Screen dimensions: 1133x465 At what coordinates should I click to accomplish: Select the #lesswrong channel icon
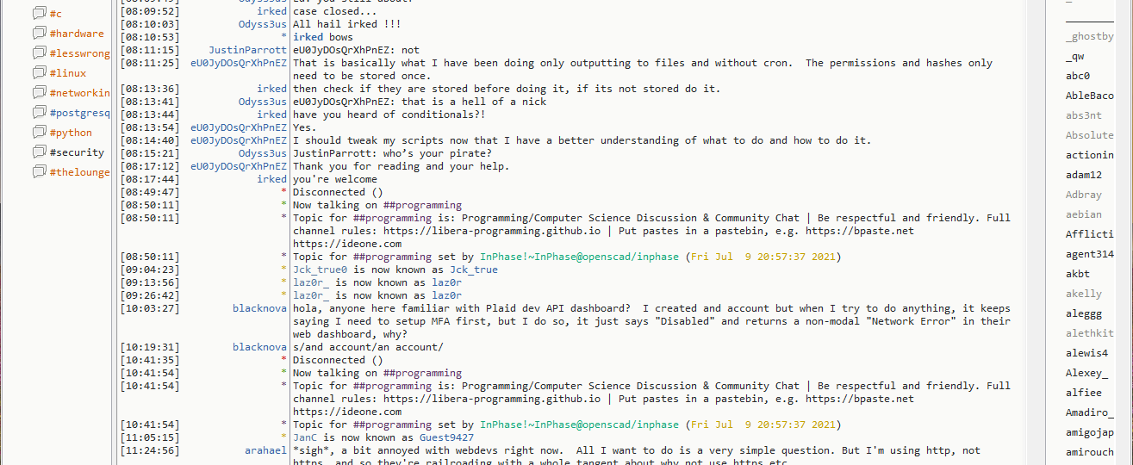click(x=39, y=53)
